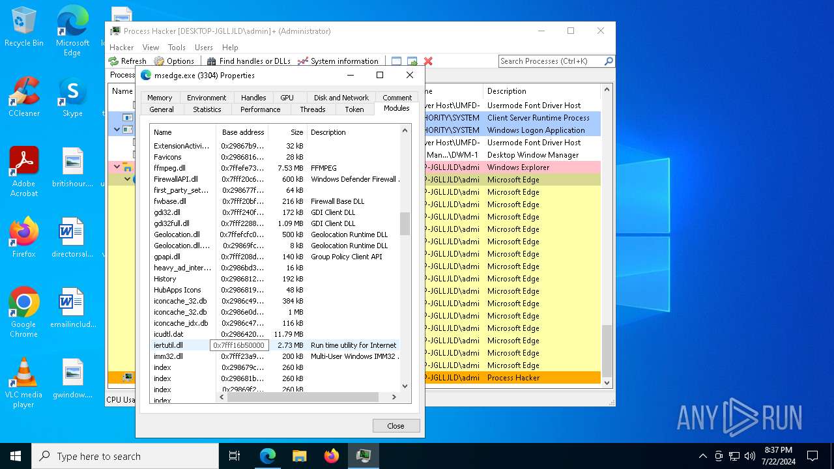Select the Adobe Acrobat desktop icon
This screenshot has height=469, width=834.
24,171
